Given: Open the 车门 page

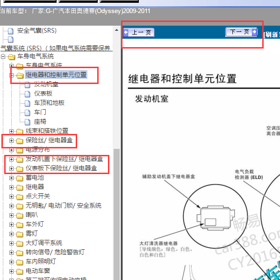Looking at the screenshot, I should click(40, 112).
